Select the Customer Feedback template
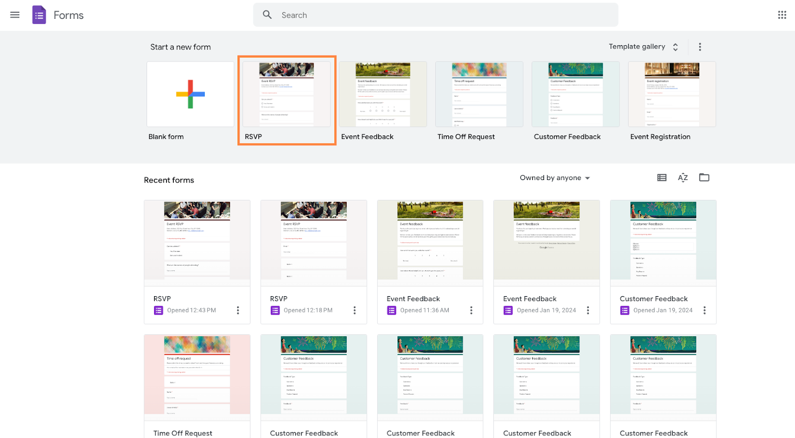Viewport: 795px width, 438px height. (575, 94)
